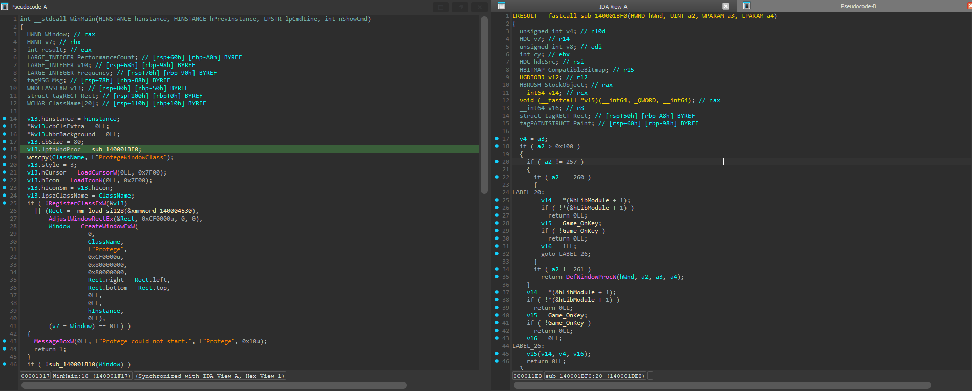
Task: Click the LoadCursorW call
Action: point(97,172)
